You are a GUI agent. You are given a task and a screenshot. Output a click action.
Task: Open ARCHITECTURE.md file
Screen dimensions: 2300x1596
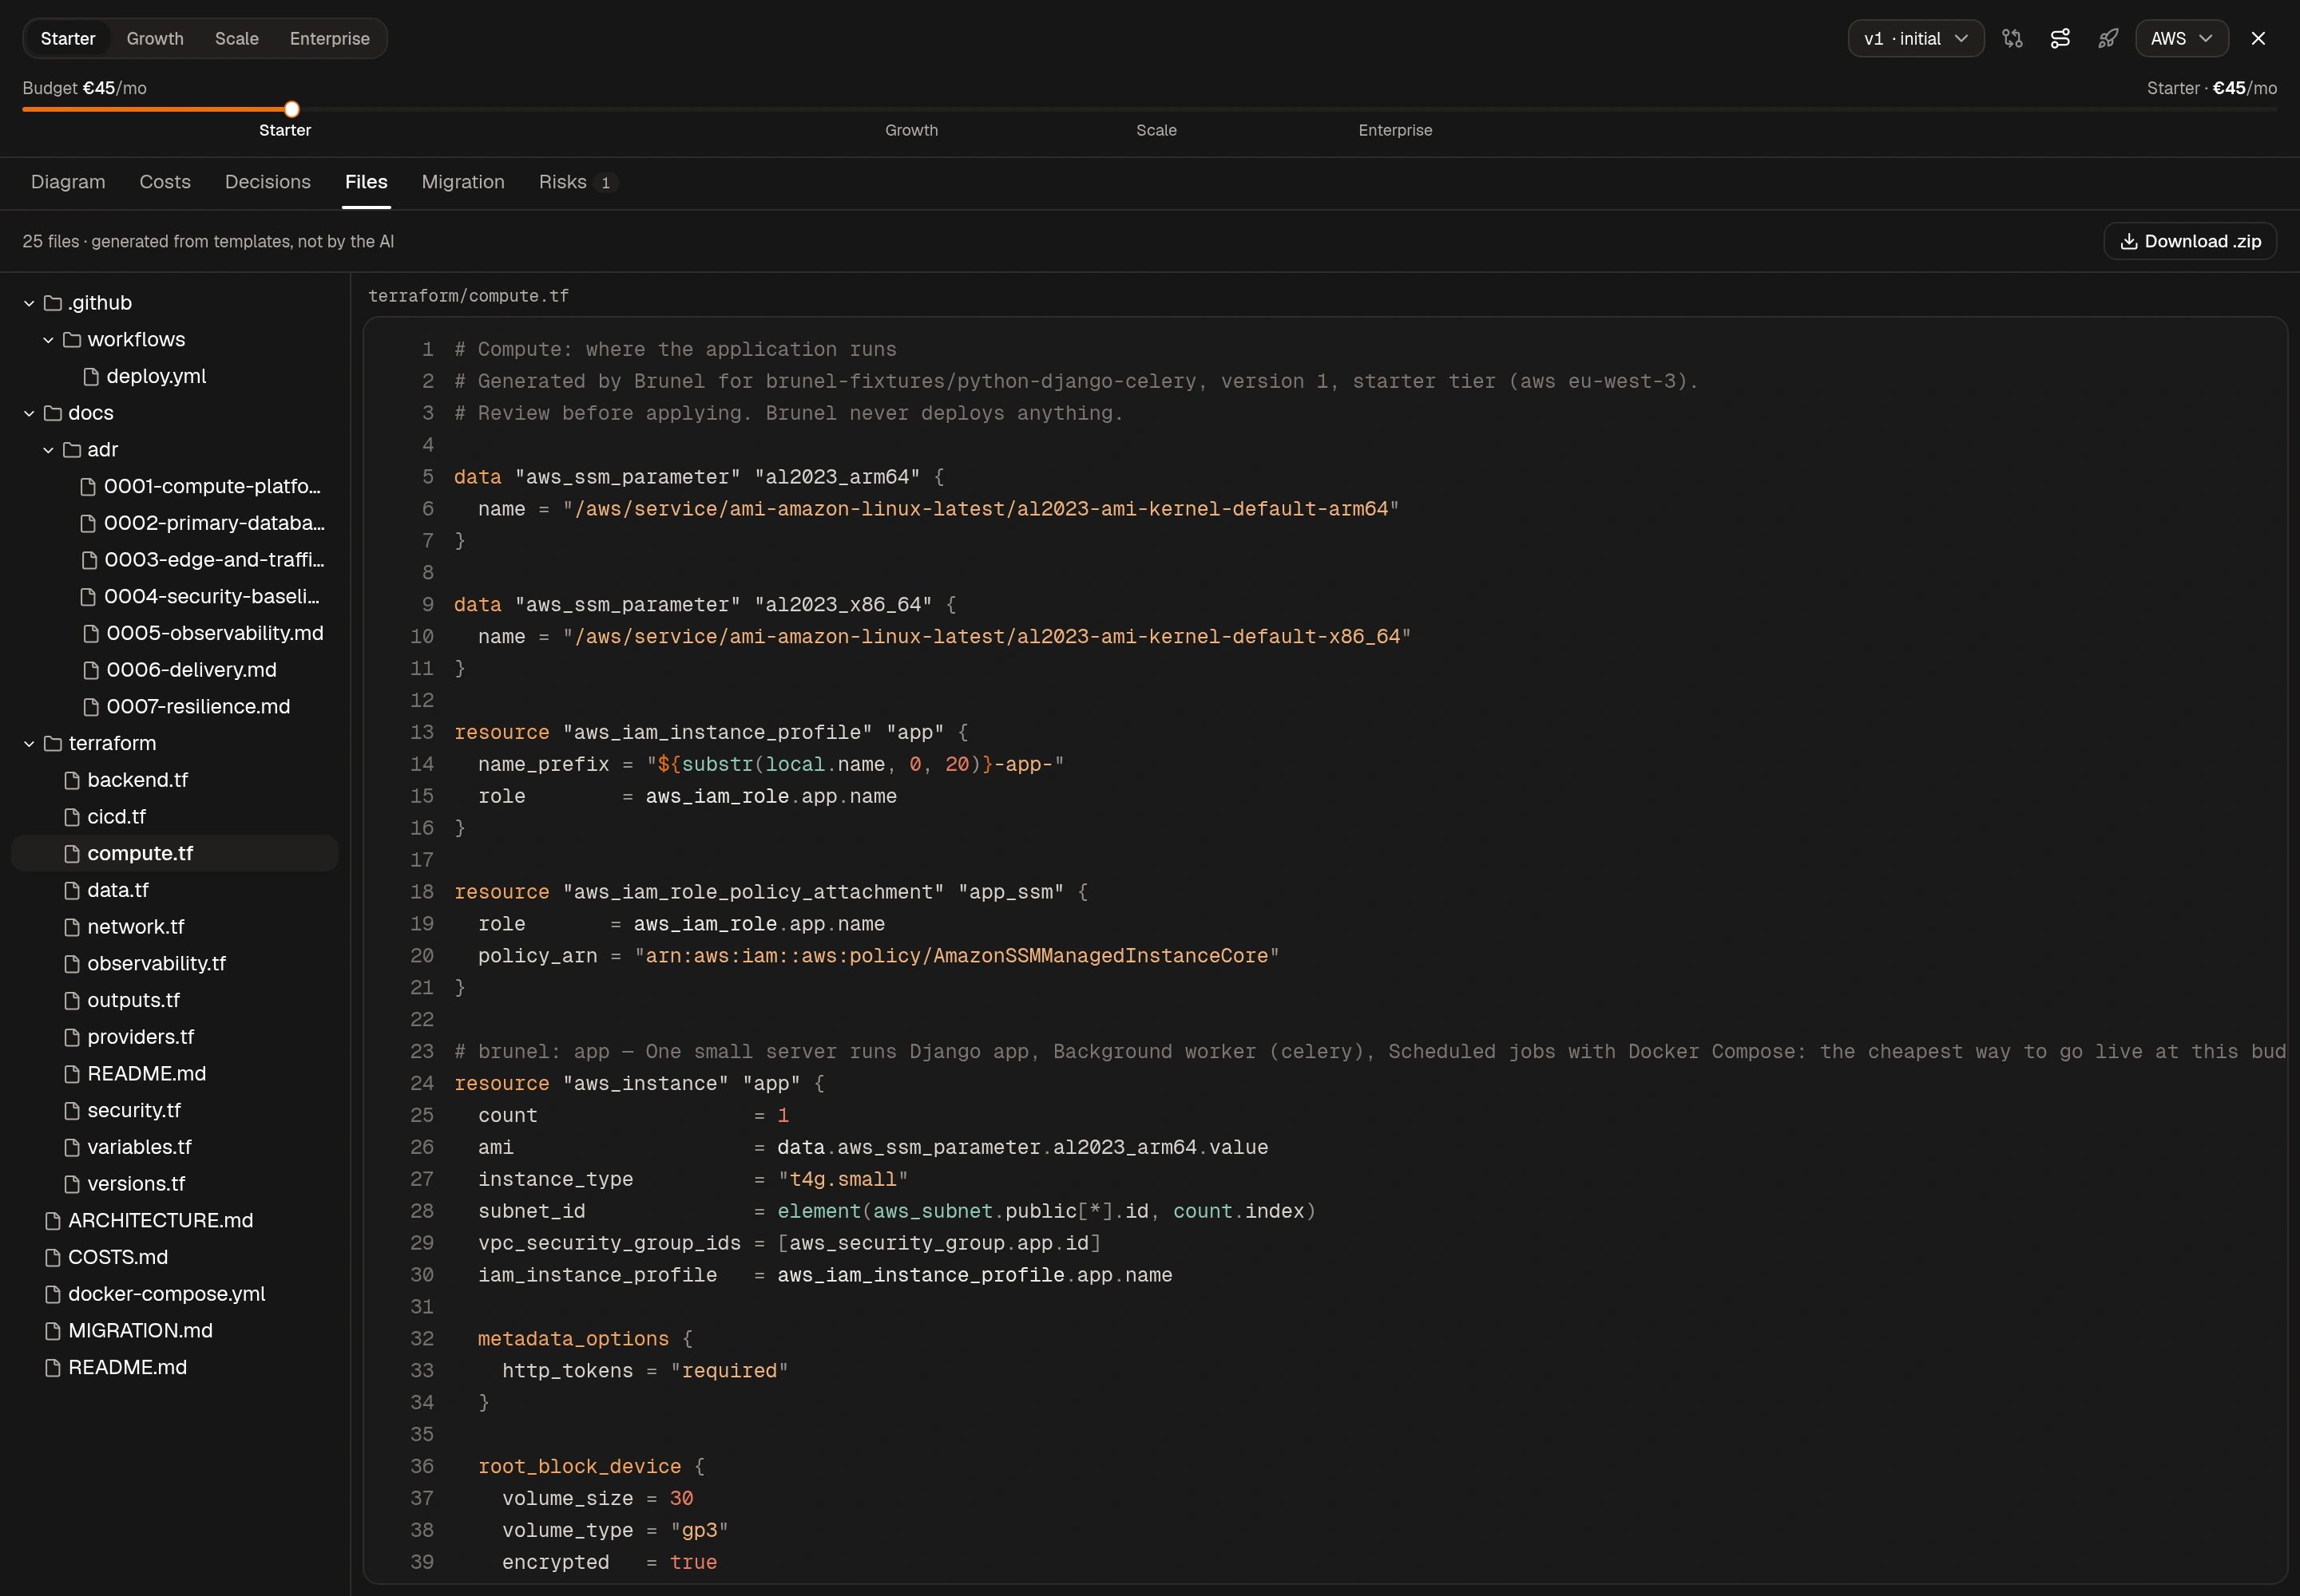[x=174, y=1220]
